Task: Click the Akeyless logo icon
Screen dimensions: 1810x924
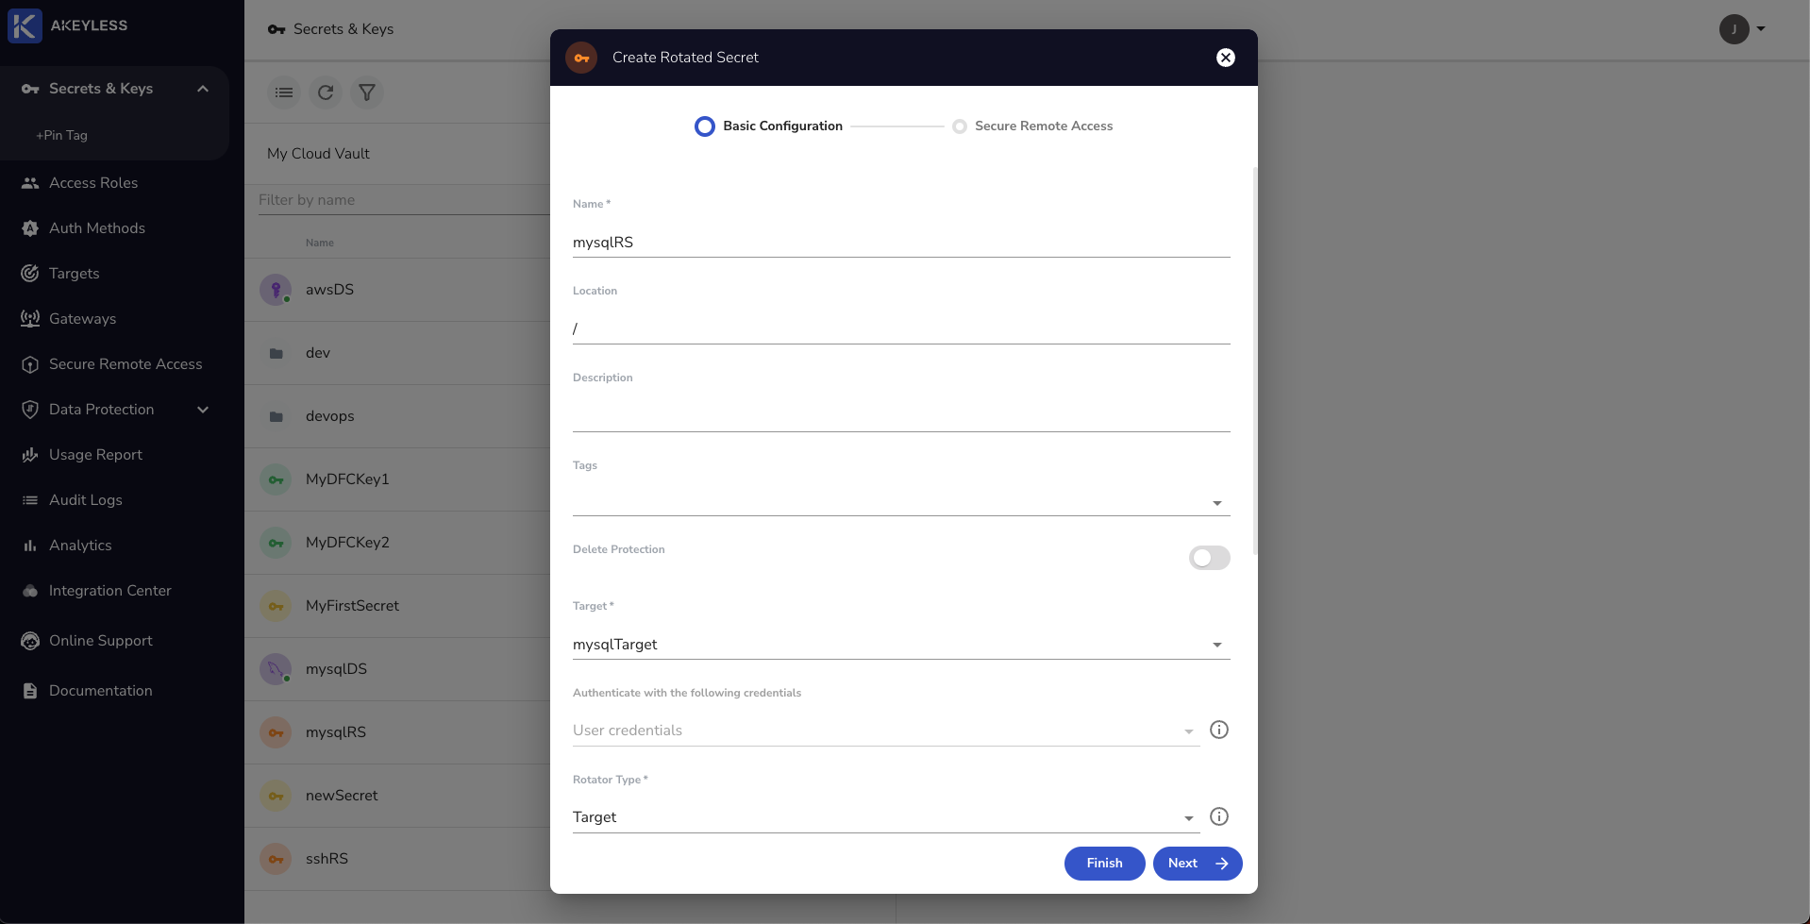Action: pos(25,25)
